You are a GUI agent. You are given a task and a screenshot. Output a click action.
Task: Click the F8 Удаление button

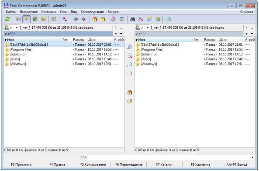(200, 164)
